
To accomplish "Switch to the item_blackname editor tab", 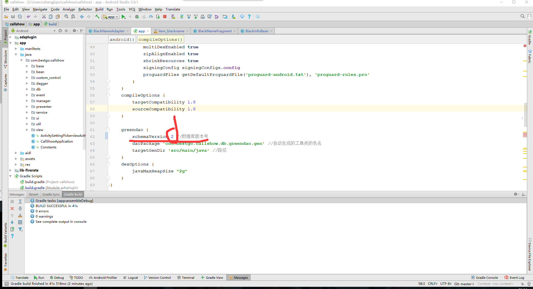I will point(171,31).
